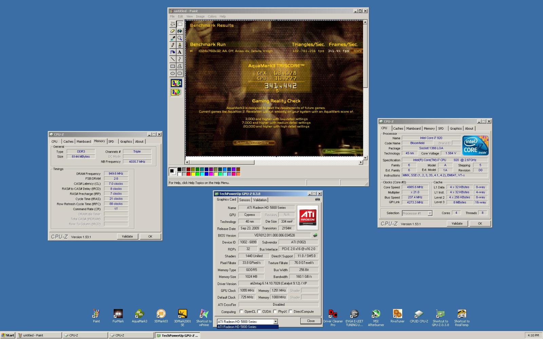The width and height of the screenshot is (543, 339).
Task: Pick the black color swatch in Paint palette
Action: [179, 169]
